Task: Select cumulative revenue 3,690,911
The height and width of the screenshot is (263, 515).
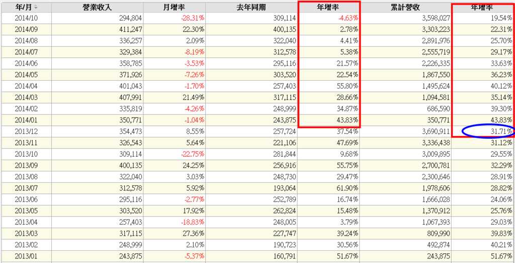Action: point(436,131)
